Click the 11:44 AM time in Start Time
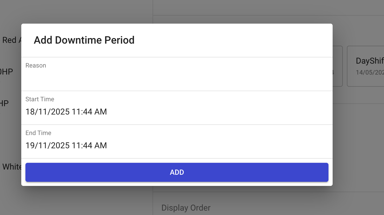384x215 pixels. click(89, 112)
